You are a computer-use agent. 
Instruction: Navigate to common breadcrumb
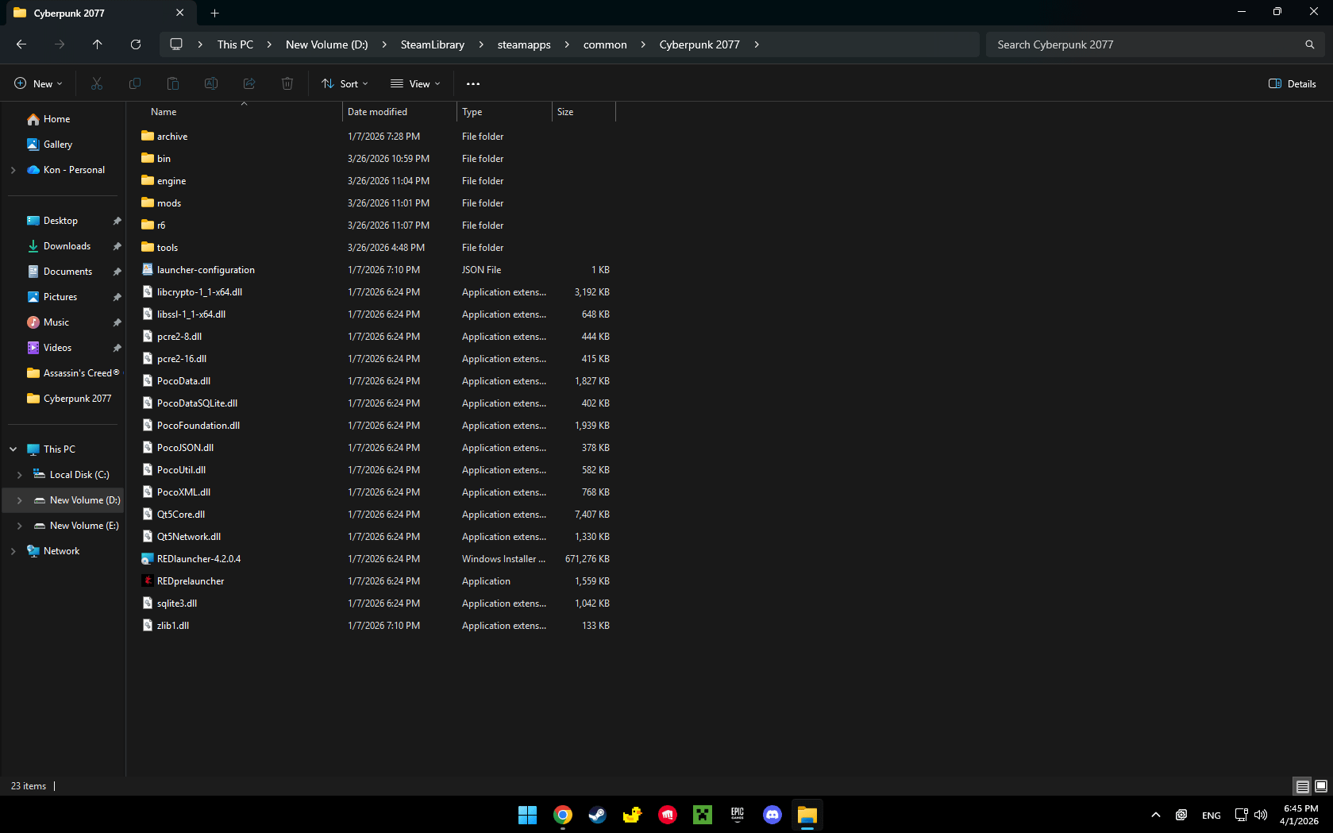point(605,44)
